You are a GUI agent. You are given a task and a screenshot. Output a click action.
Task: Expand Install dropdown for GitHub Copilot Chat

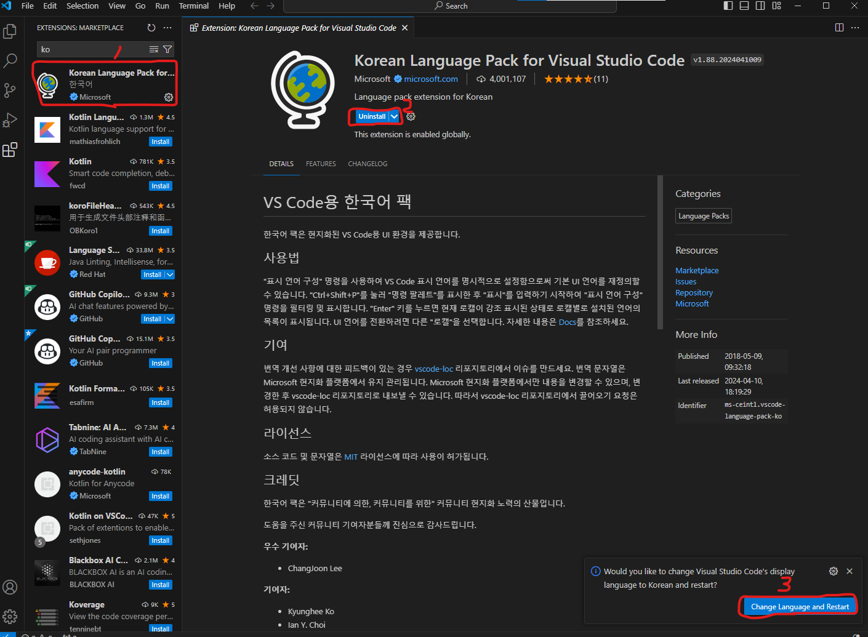click(171, 319)
